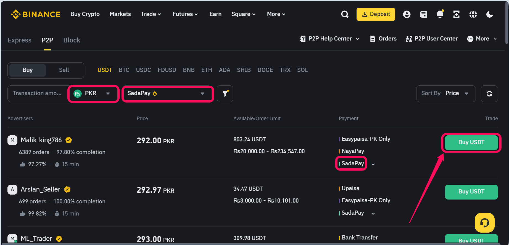Open ML_Trader advertiser profile
Image resolution: width=509 pixels, height=245 pixels.
(x=36, y=239)
